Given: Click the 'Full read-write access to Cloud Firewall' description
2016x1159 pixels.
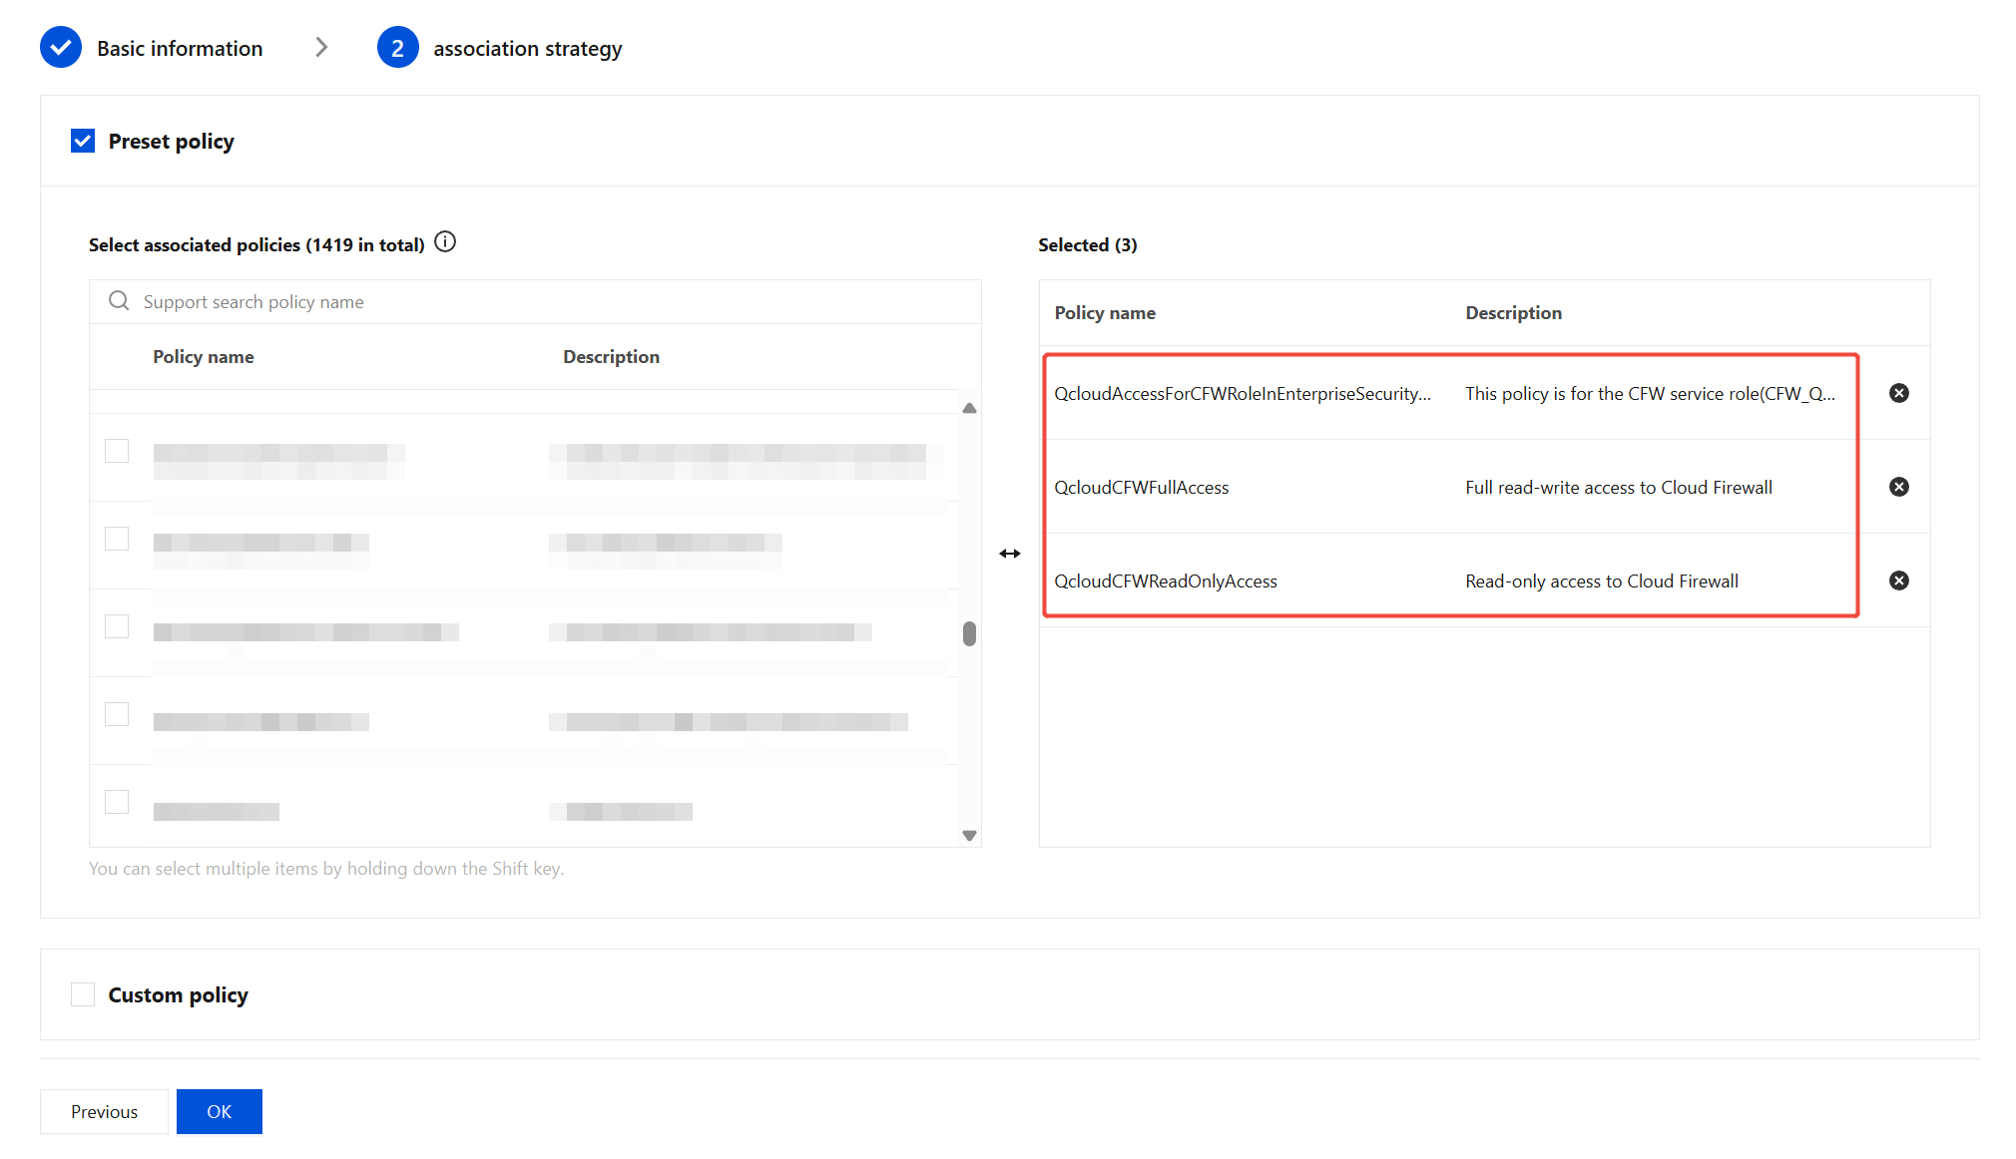Looking at the screenshot, I should pyautogui.click(x=1619, y=487).
